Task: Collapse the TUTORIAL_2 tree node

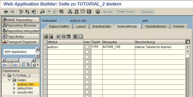Action: click(x=4, y=75)
